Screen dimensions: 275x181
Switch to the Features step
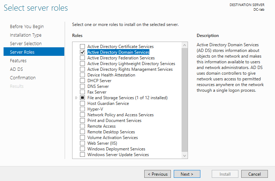(18, 61)
